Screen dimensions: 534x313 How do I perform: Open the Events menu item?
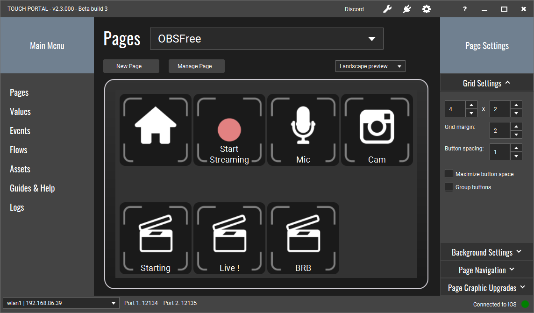[20, 131]
